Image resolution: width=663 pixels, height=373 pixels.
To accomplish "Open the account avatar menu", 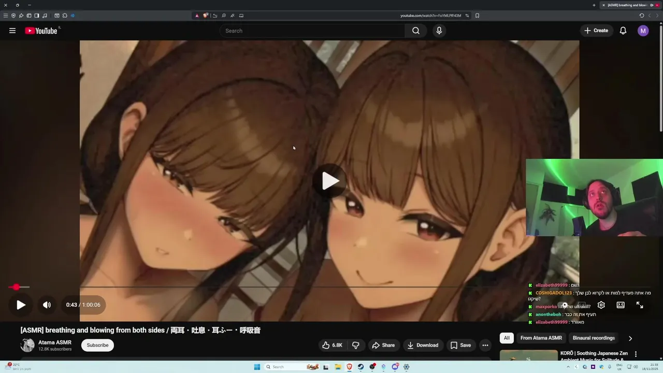I will [643, 31].
